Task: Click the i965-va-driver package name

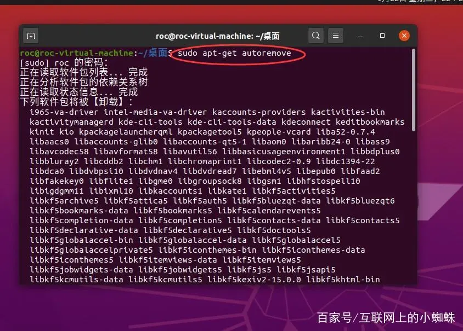Action: (64, 112)
